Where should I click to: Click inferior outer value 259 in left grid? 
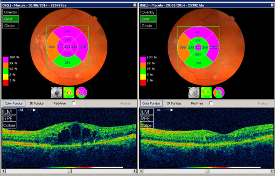tap(67, 63)
